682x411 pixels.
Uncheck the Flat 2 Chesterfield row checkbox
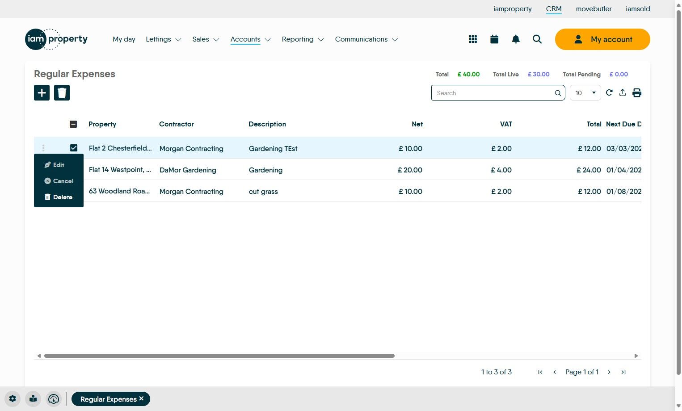coord(74,148)
